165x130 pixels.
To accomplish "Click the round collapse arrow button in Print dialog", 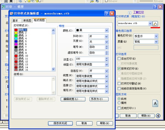I will point(158,116).
